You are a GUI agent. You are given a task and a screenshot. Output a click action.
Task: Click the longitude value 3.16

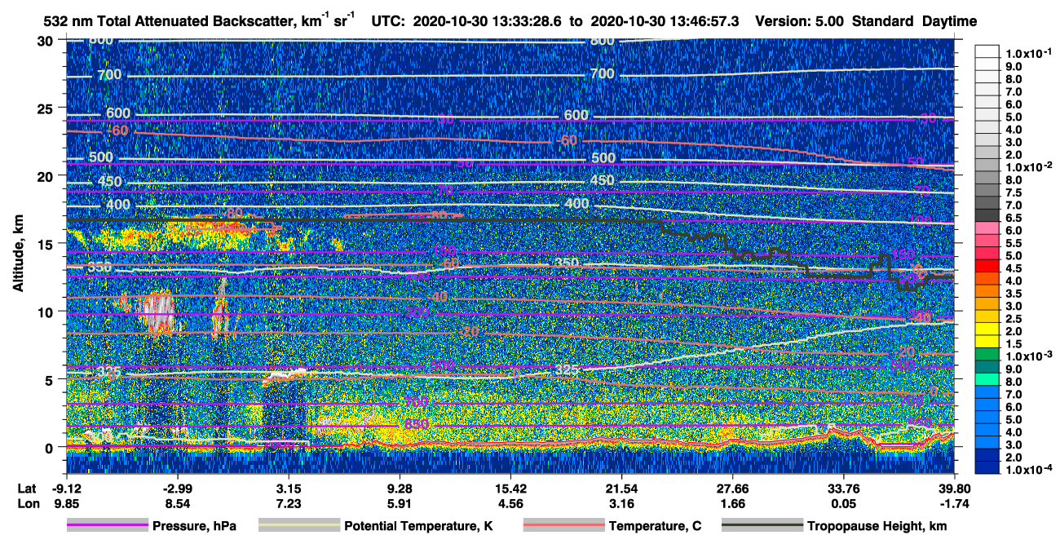coord(621,504)
